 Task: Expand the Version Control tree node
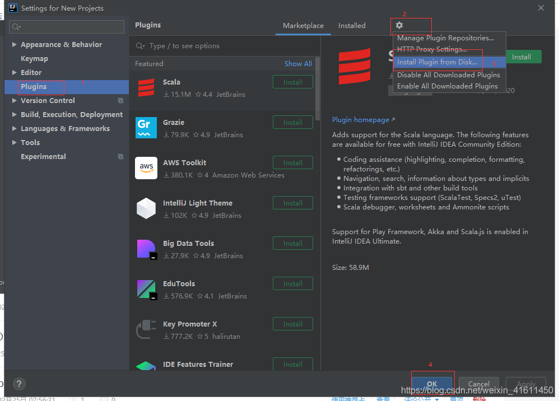point(14,100)
